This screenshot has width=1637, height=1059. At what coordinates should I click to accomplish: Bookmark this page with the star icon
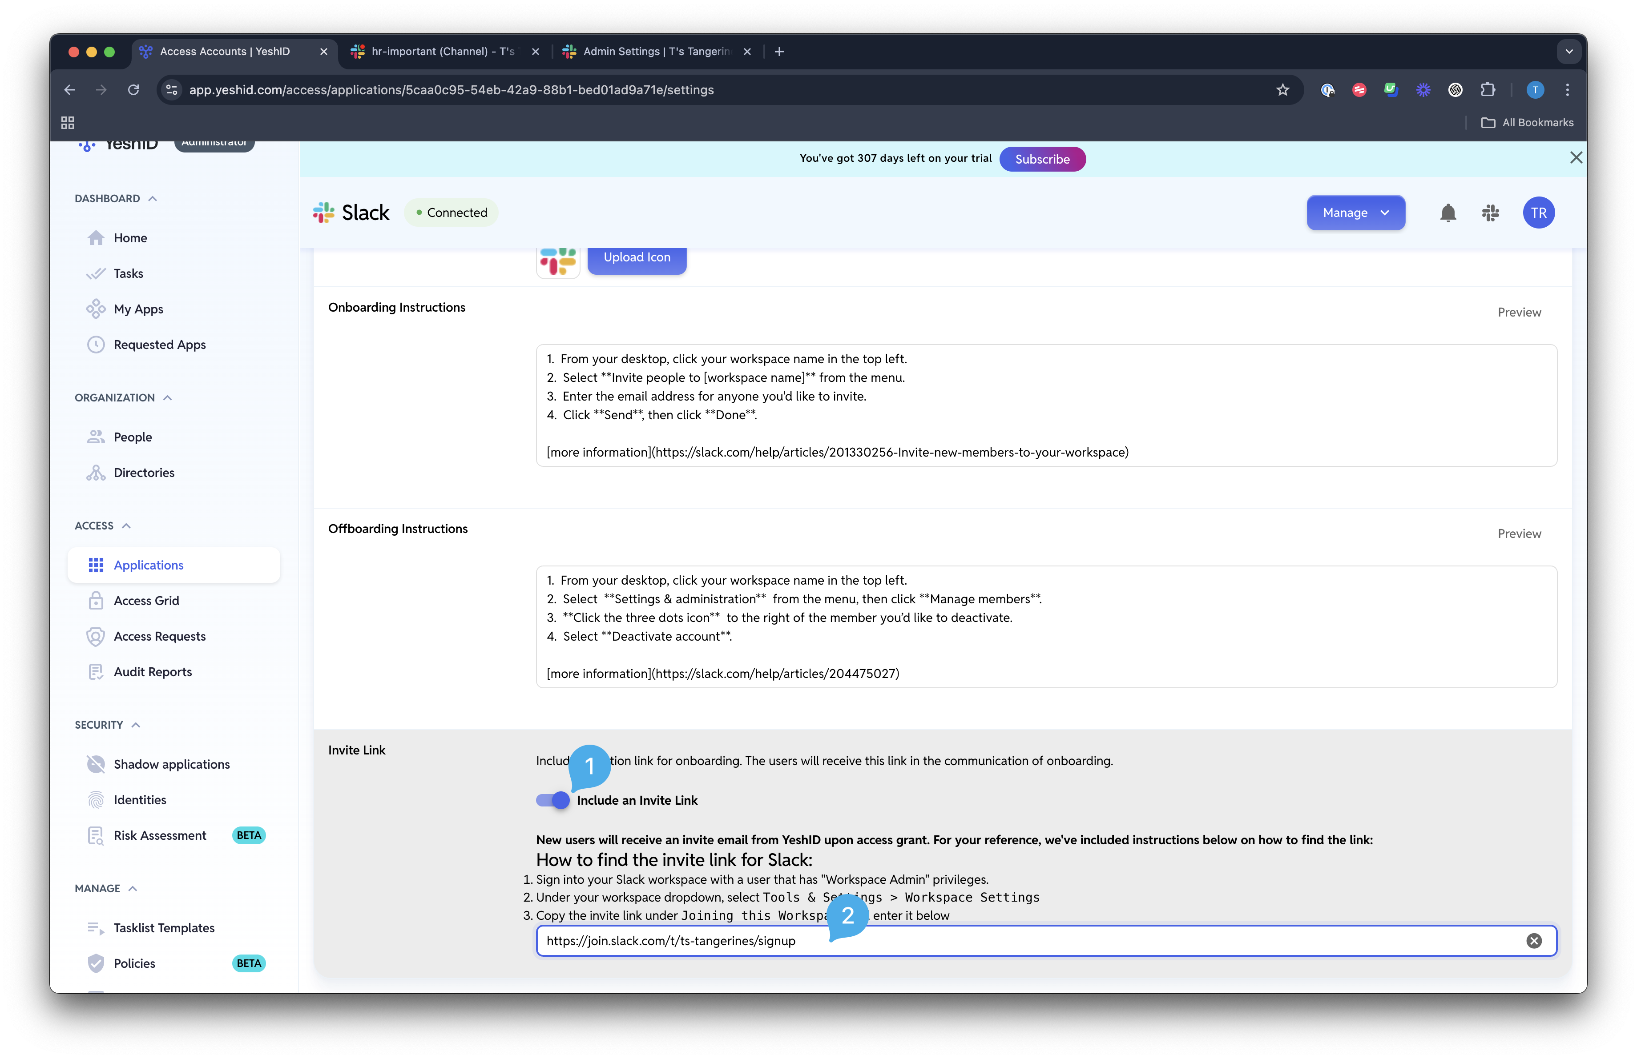coord(1282,90)
